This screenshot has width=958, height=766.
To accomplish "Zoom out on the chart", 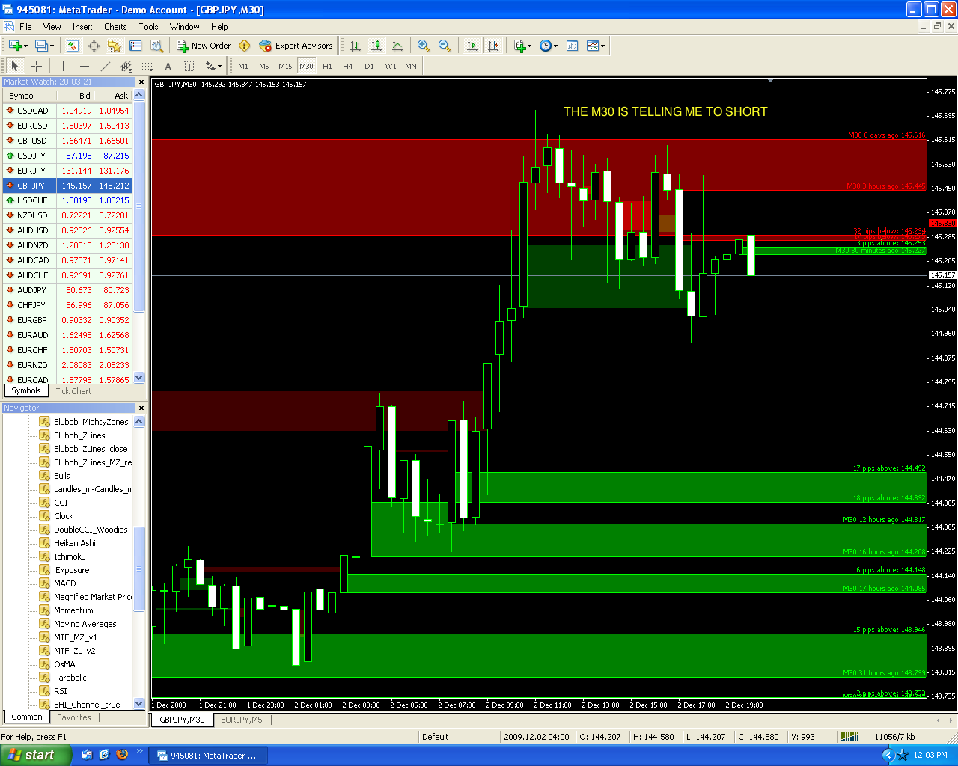I will click(445, 46).
